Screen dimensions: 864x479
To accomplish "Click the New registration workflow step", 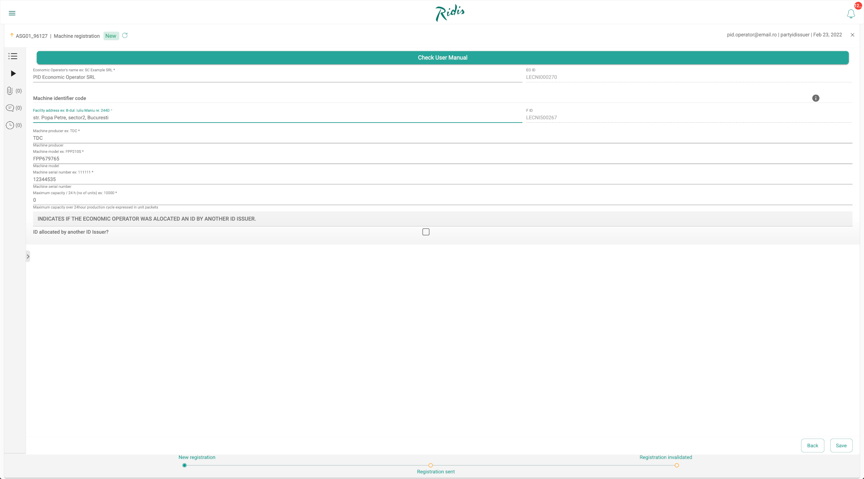I will [x=184, y=465].
